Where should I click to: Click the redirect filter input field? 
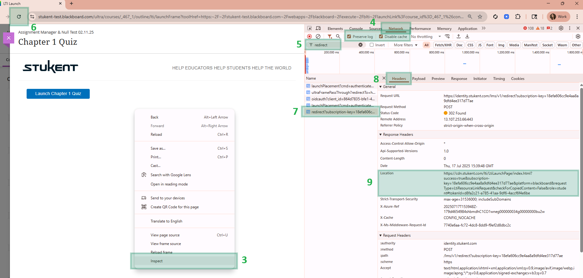[336, 45]
